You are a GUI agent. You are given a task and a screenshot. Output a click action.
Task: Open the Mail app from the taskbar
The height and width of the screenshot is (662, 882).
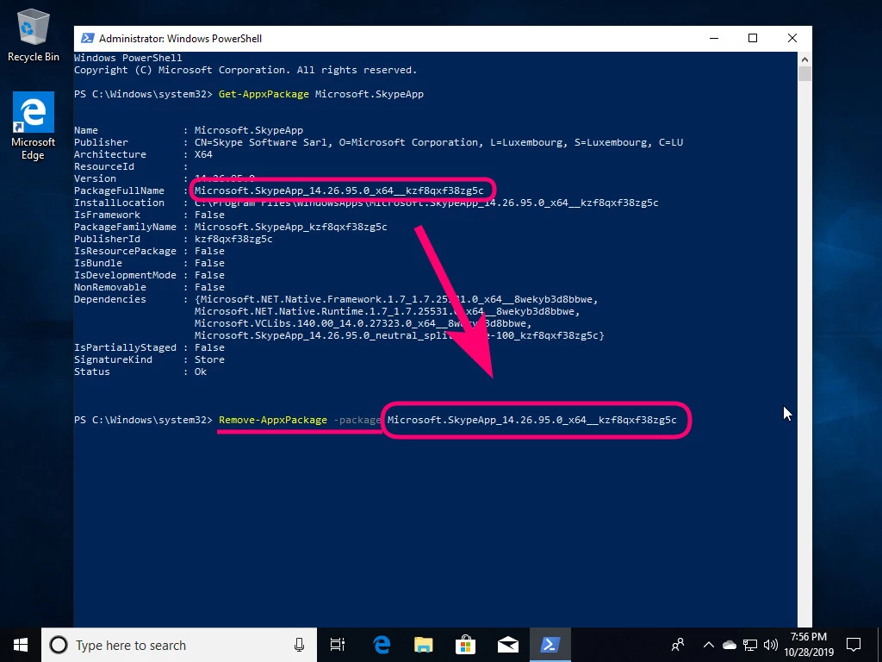507,644
